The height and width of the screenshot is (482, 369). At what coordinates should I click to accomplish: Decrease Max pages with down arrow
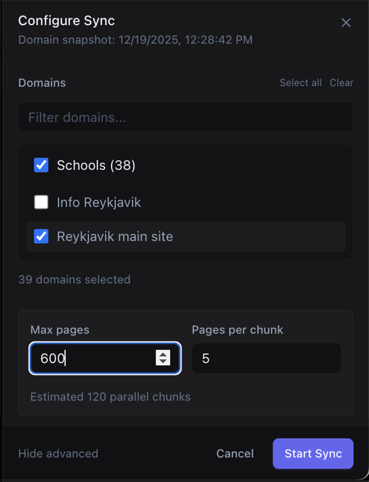(x=163, y=362)
